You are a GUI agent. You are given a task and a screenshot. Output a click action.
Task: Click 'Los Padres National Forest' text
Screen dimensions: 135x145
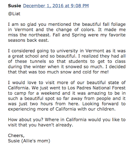tap(96, 88)
